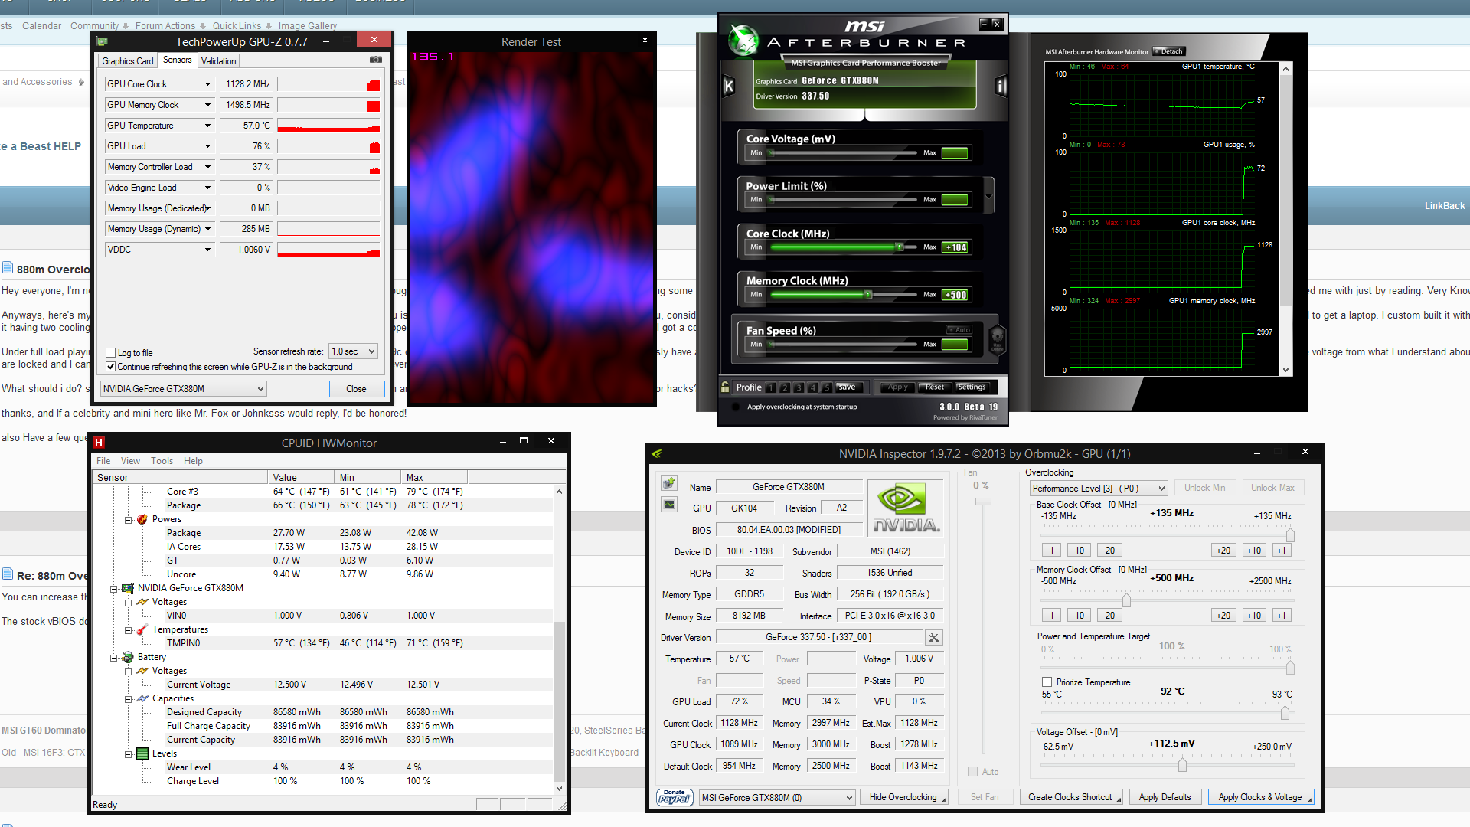Open Afterburner Settings button

pyautogui.click(x=972, y=387)
